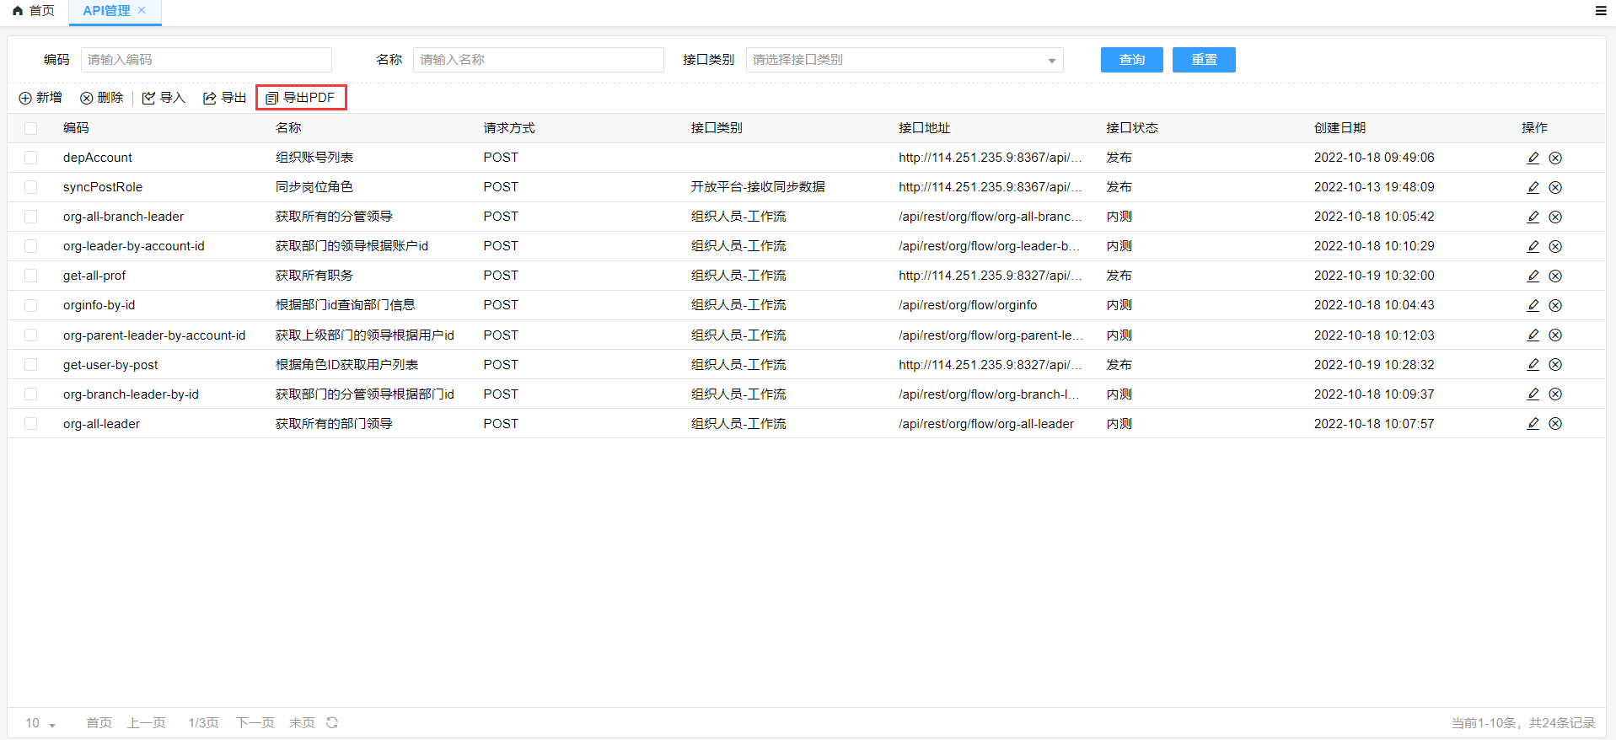The image size is (1616, 740).
Task: Open the 接口类别 dropdown
Action: pyautogui.click(x=904, y=60)
